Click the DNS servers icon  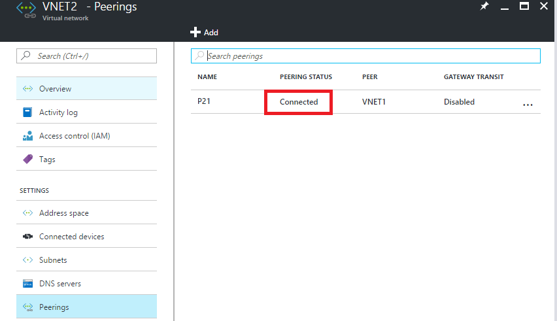pos(27,283)
